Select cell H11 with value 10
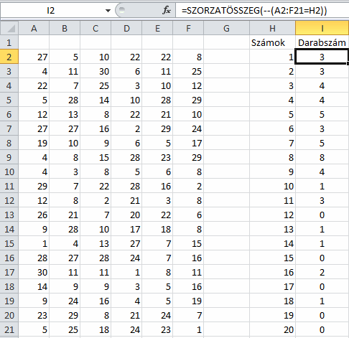This screenshot has height=338, width=349. (x=272, y=186)
